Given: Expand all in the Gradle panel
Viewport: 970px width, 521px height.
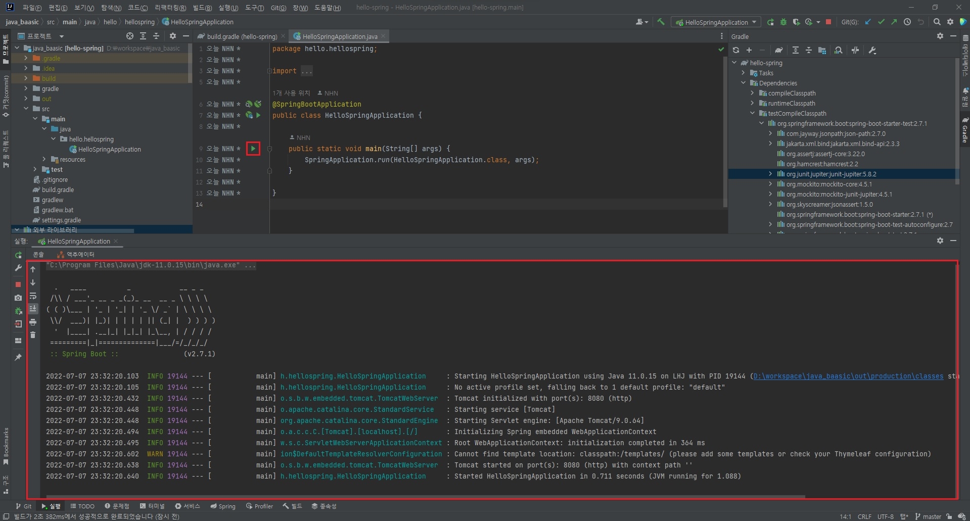Looking at the screenshot, I should (x=796, y=50).
